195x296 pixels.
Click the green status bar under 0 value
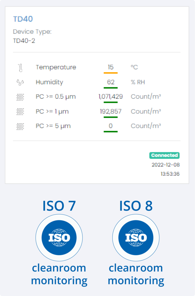point(110,132)
